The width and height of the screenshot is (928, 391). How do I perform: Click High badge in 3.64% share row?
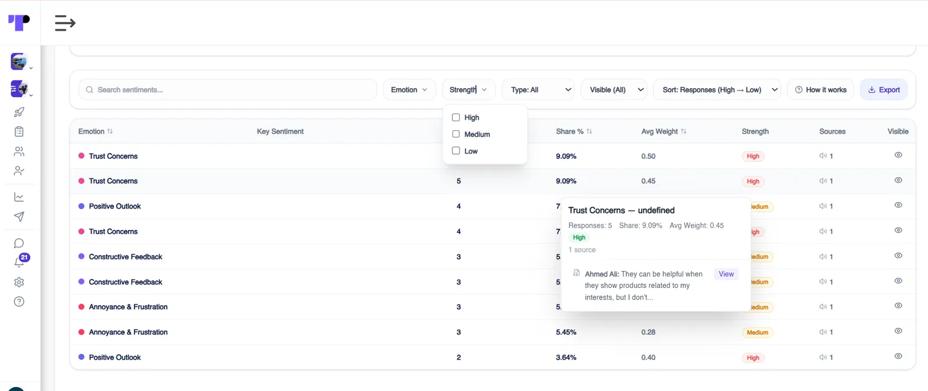coord(753,358)
